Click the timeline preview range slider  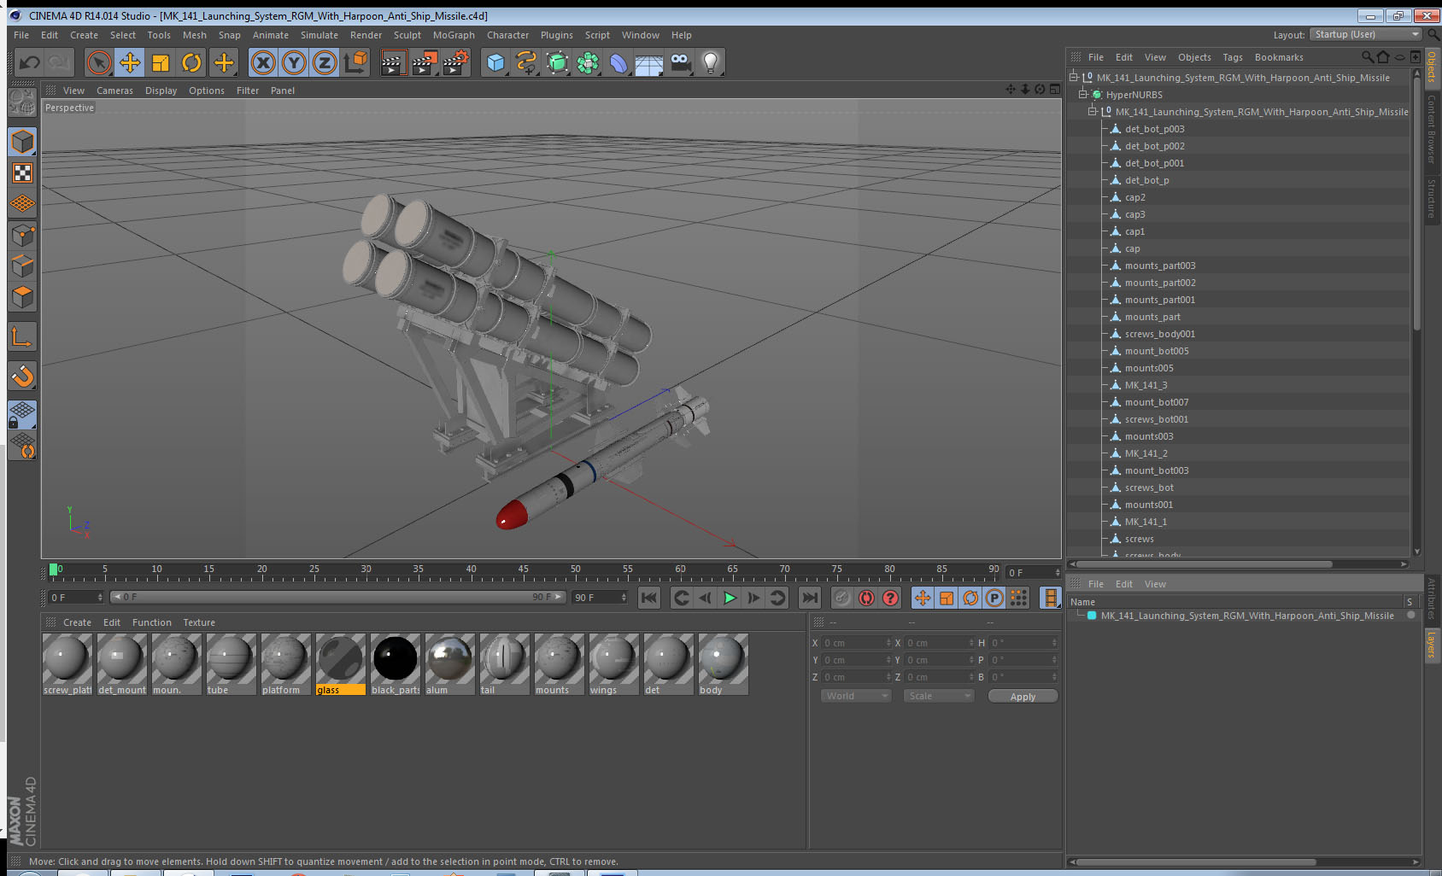338,597
